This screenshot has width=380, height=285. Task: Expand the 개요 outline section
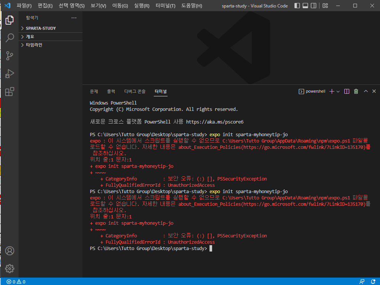click(51, 36)
